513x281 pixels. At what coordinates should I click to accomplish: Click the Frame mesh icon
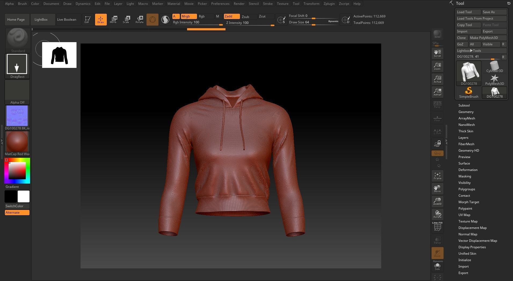pos(437,176)
